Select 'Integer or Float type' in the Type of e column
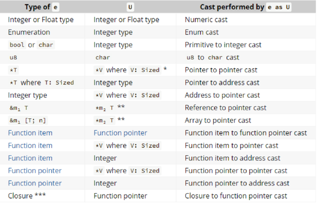317x206 pixels. coord(41,20)
